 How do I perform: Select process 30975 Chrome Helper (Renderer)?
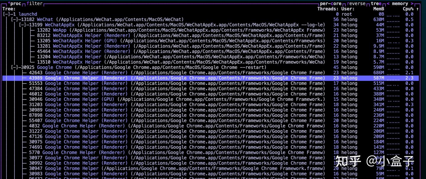[x=211, y=142]
